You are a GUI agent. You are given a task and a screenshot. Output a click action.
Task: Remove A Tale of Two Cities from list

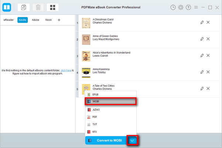pyautogui.click(x=208, y=88)
